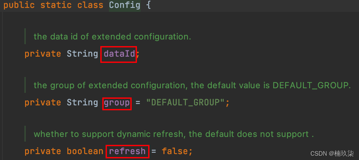Click the "DEFAULT_GROUP" string literal
The image size is (359, 160).
pos(186,103)
